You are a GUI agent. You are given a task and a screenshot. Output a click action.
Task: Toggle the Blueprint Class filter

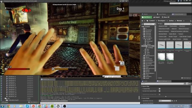163,26
